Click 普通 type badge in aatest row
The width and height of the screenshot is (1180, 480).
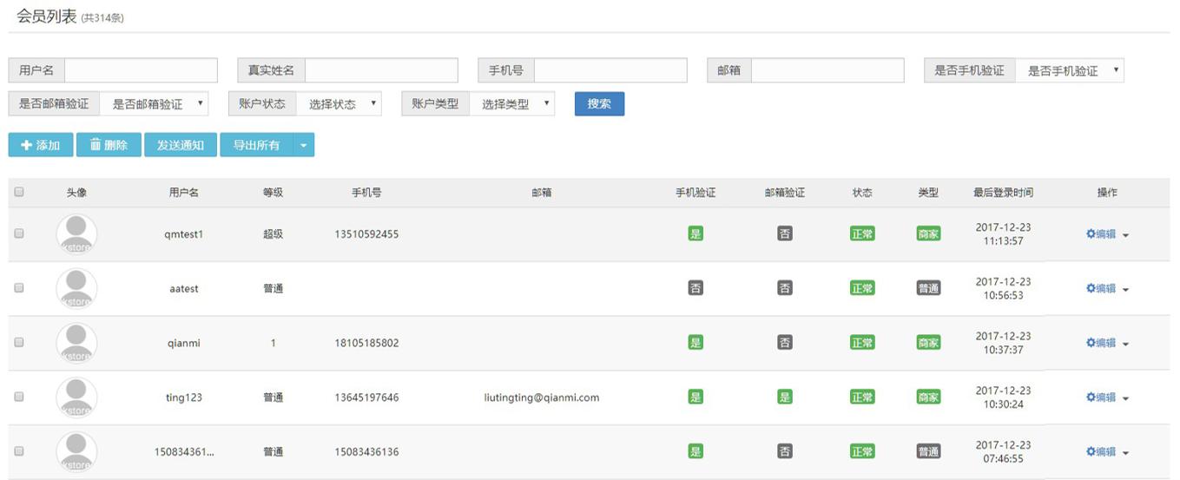(928, 288)
